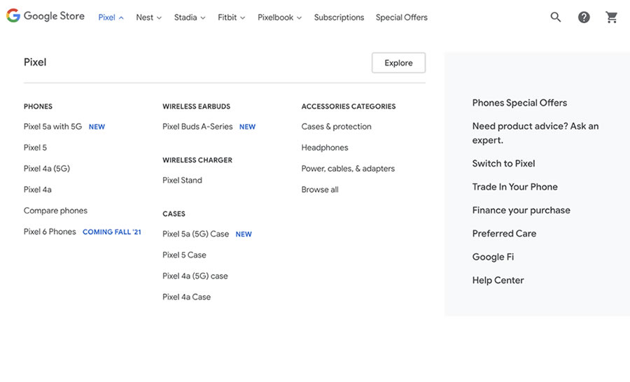Click the Google Store logo

(45, 16)
